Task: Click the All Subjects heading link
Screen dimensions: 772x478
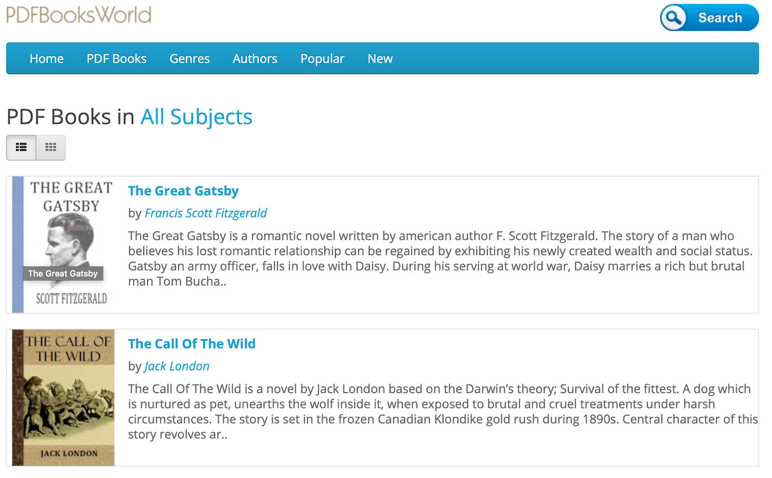Action: [196, 117]
